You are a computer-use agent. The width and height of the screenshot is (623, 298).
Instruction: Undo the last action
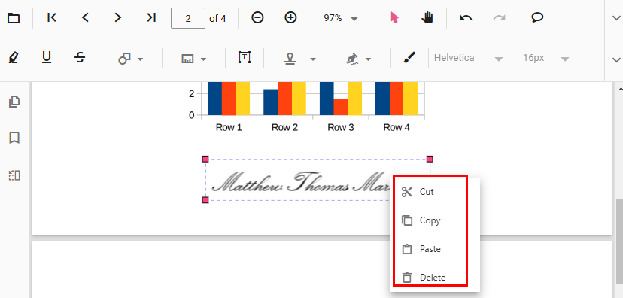point(466,17)
